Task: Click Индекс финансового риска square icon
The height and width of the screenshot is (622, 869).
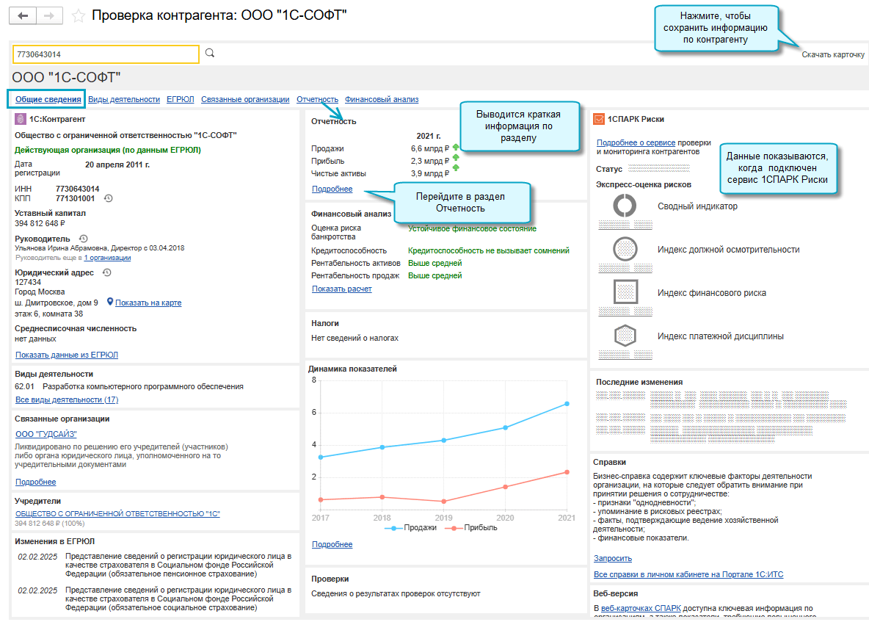Action: point(625,292)
